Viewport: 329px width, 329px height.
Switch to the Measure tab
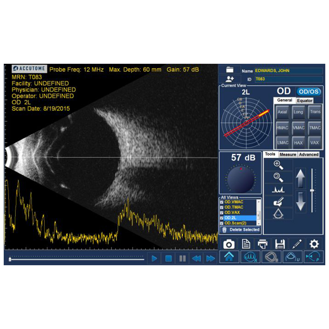click(x=287, y=155)
